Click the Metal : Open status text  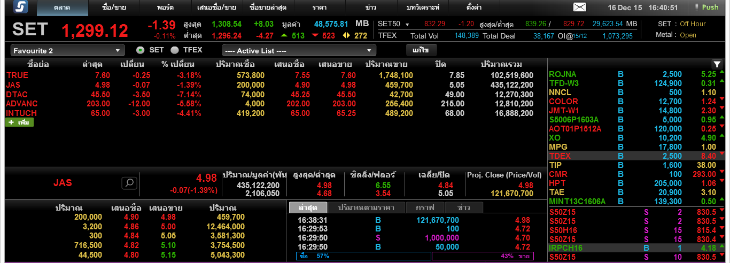tap(676, 35)
